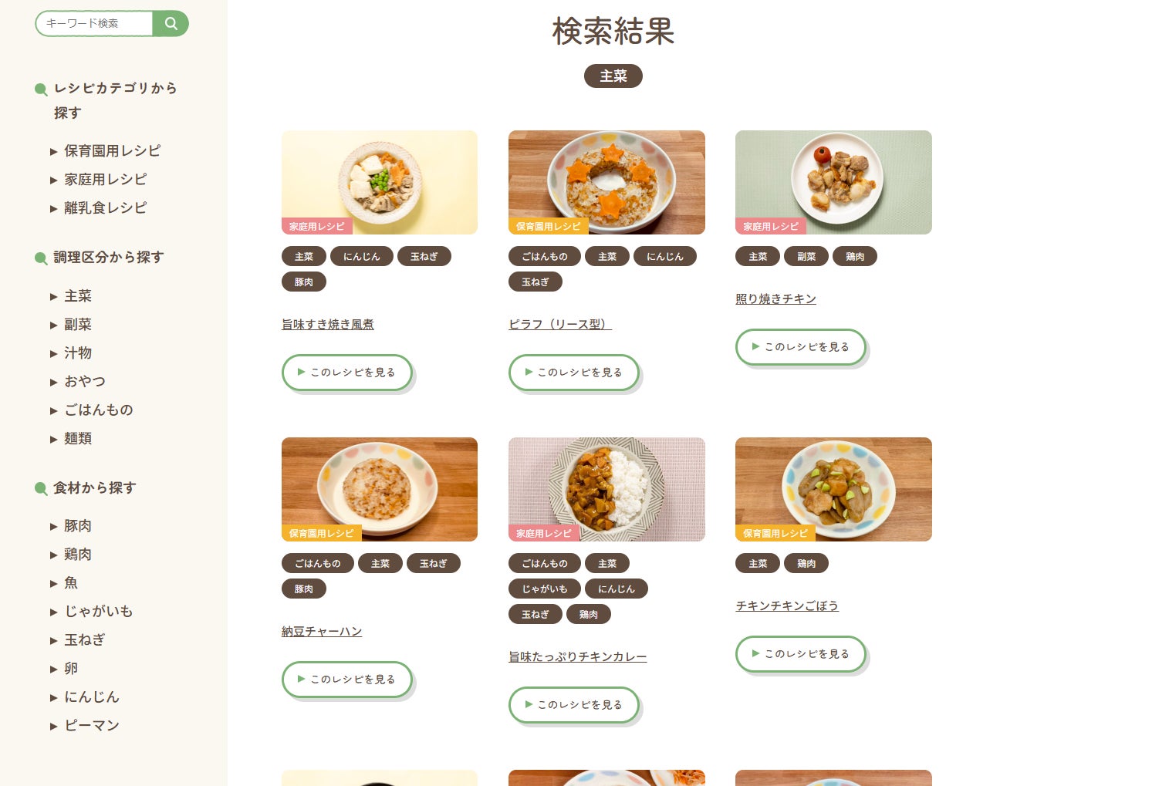This screenshot has height=786, width=1169.
Task: Click the green search magnifier button
Action: coord(171,24)
